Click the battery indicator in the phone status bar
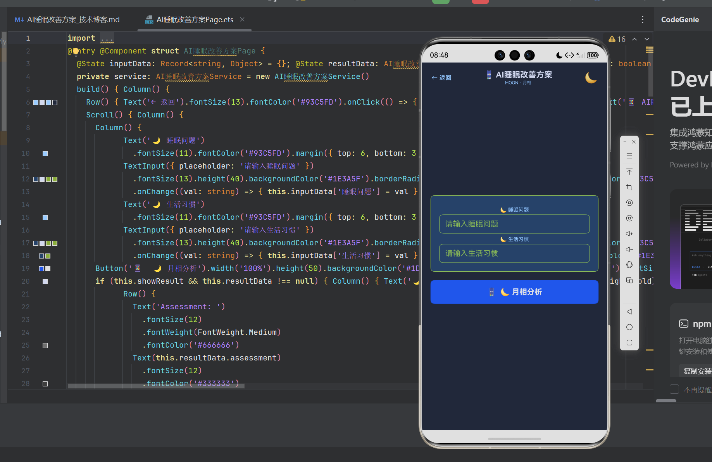 coord(593,55)
